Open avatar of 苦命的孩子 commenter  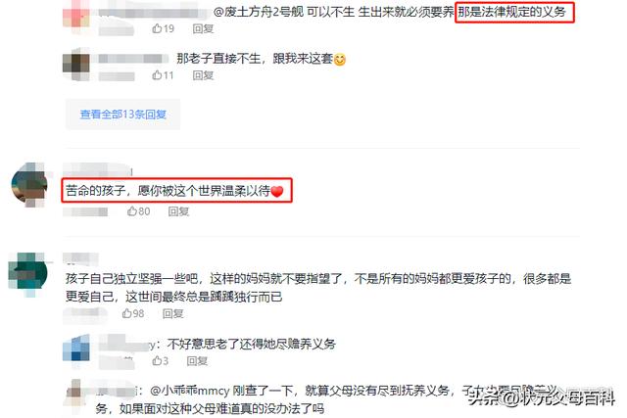(30, 185)
